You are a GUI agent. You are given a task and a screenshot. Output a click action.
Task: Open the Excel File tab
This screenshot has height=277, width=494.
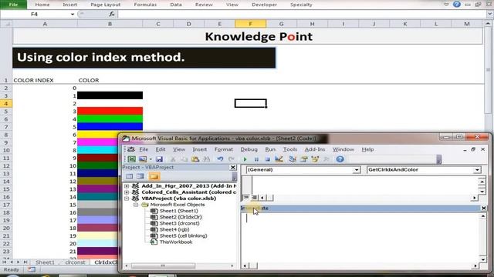[x=13, y=5]
